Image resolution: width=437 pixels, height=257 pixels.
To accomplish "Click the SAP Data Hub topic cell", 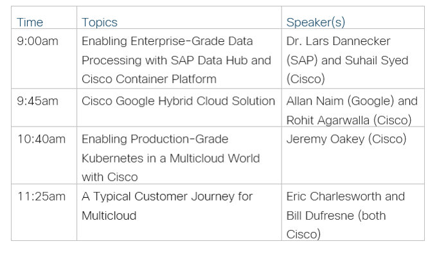I will pyautogui.click(x=179, y=59).
